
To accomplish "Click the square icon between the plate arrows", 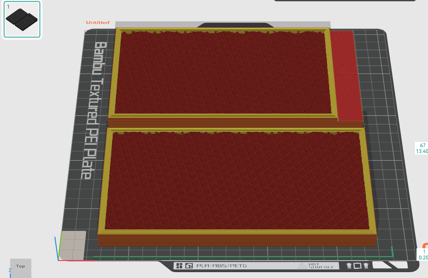I will point(357,266).
